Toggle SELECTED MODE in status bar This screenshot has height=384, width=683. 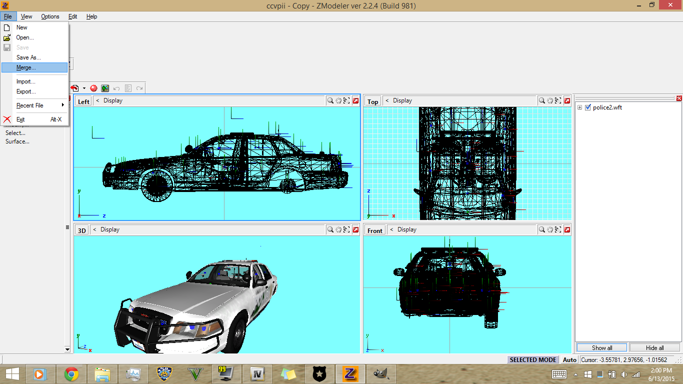click(533, 359)
